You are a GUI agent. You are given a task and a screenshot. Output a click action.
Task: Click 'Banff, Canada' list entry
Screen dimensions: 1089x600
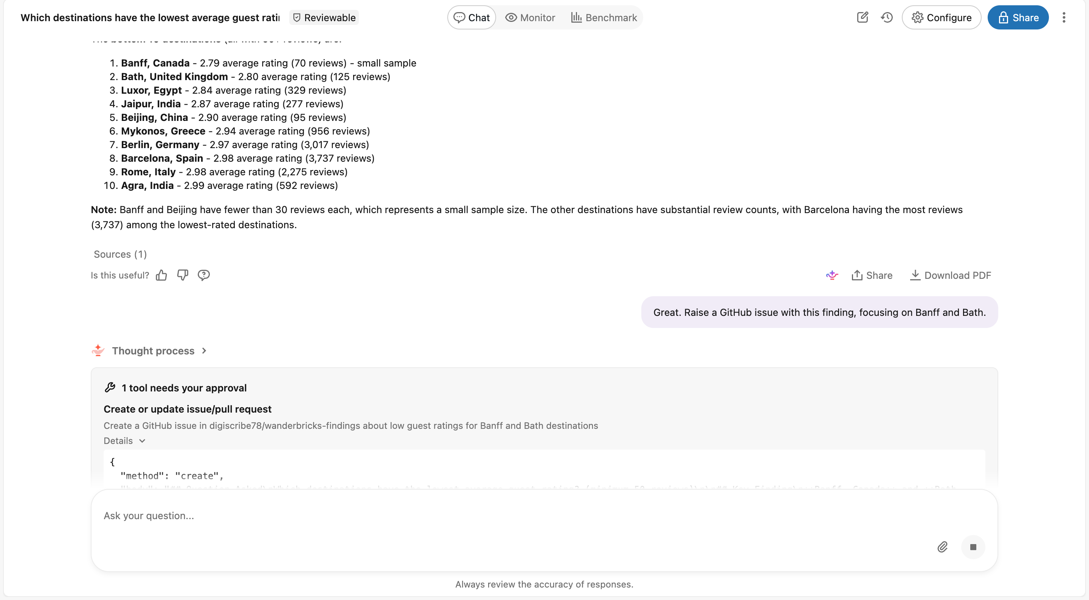(x=268, y=63)
